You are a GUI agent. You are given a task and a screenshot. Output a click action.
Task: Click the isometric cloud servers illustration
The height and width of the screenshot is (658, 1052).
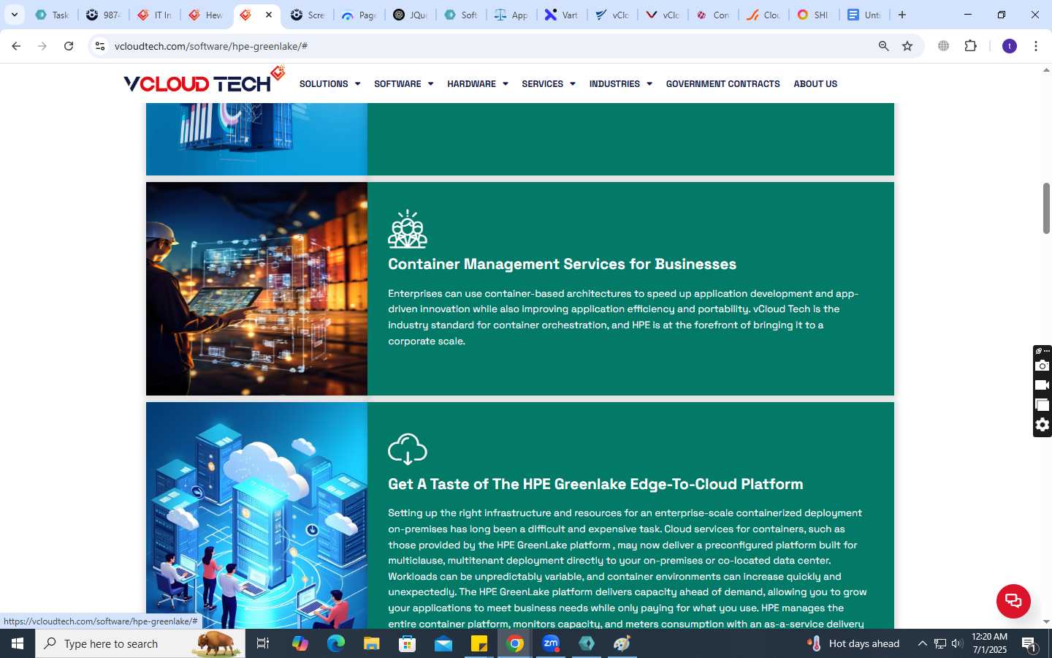coord(256,515)
